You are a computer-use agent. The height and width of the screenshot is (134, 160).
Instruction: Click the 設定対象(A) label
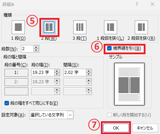(x=13, y=115)
